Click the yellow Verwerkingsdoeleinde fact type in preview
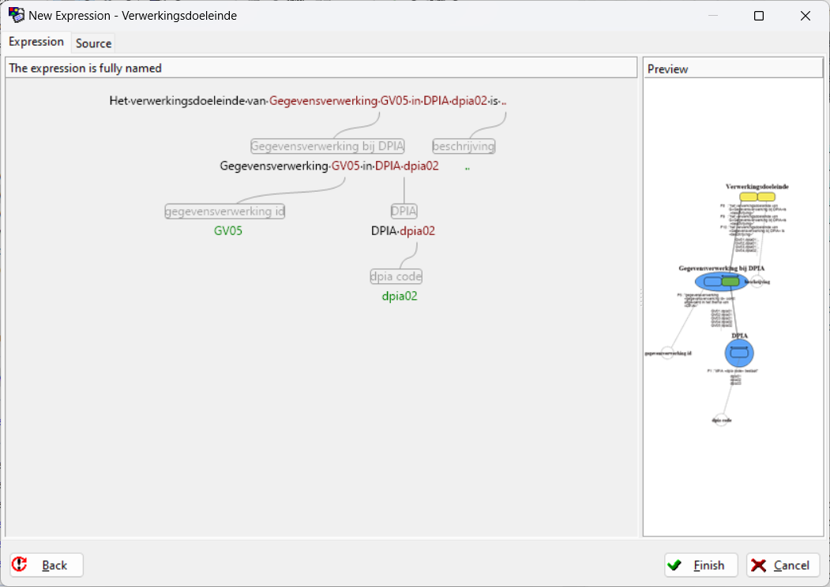 tap(757, 196)
